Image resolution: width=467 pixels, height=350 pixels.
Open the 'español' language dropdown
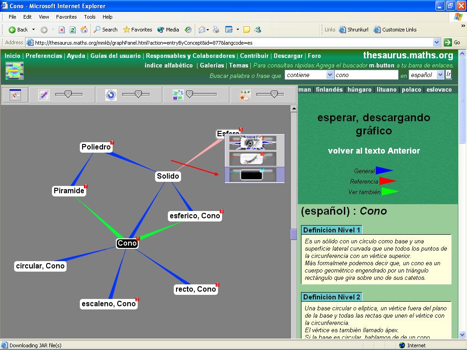pyautogui.click(x=426, y=75)
